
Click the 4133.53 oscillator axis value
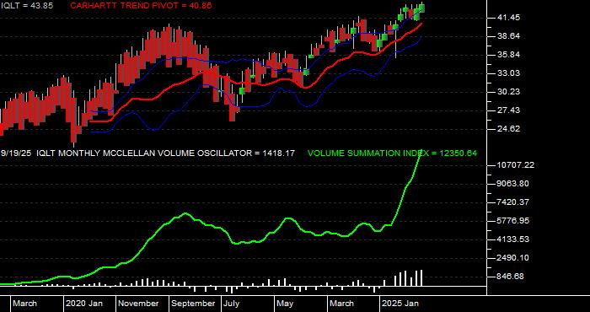pos(513,239)
